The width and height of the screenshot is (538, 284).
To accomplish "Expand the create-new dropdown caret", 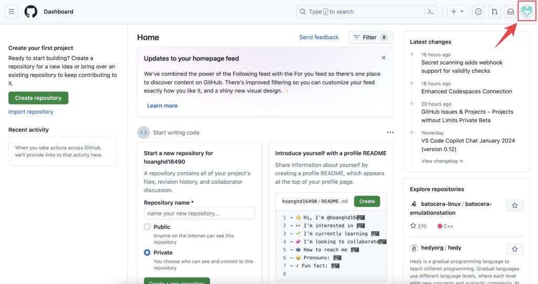I will [462, 12].
